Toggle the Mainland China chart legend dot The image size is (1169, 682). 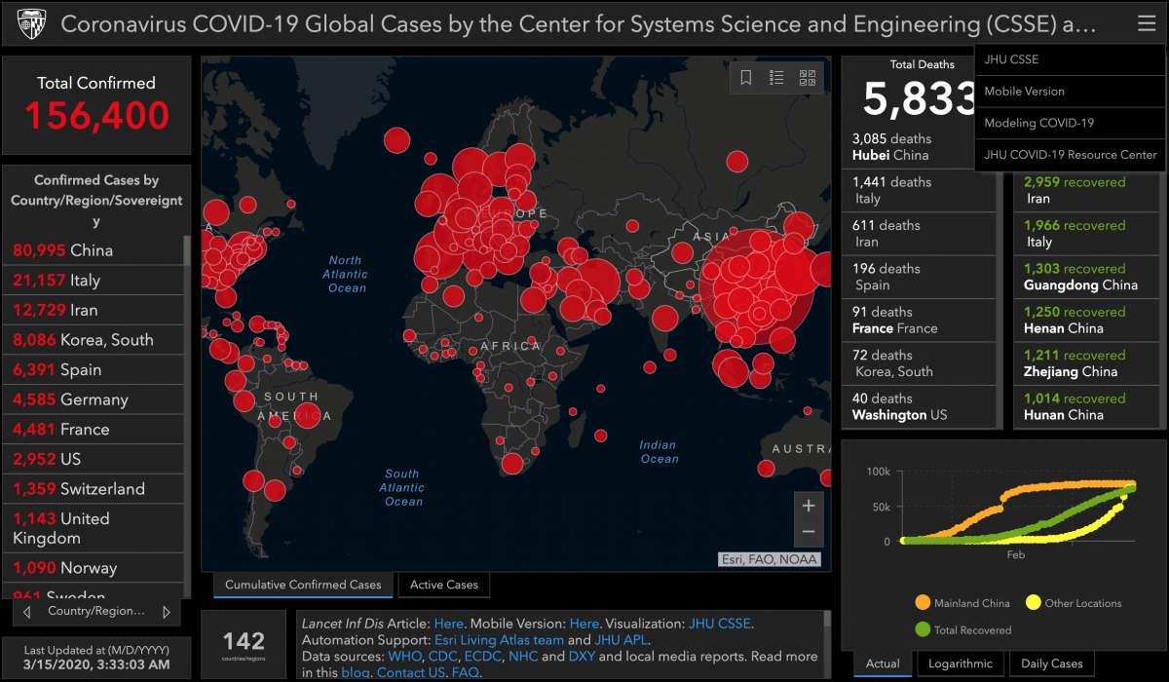(922, 603)
